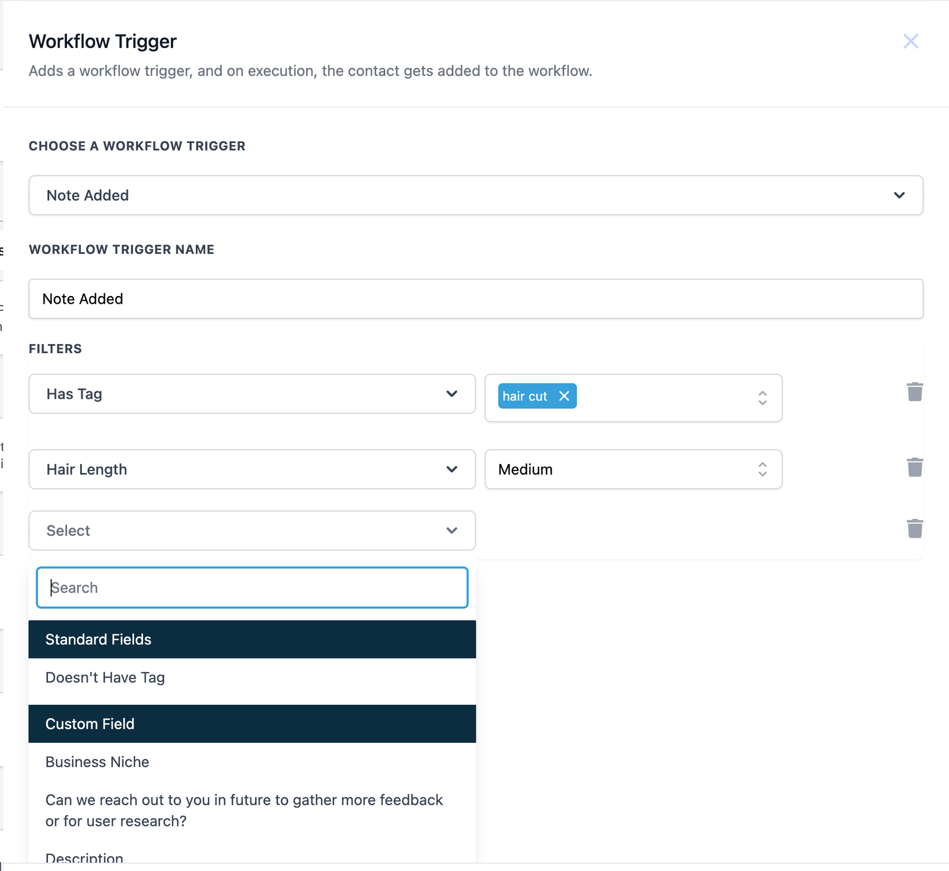Open the tag value selector arrows
The image size is (949, 871).
tap(762, 398)
